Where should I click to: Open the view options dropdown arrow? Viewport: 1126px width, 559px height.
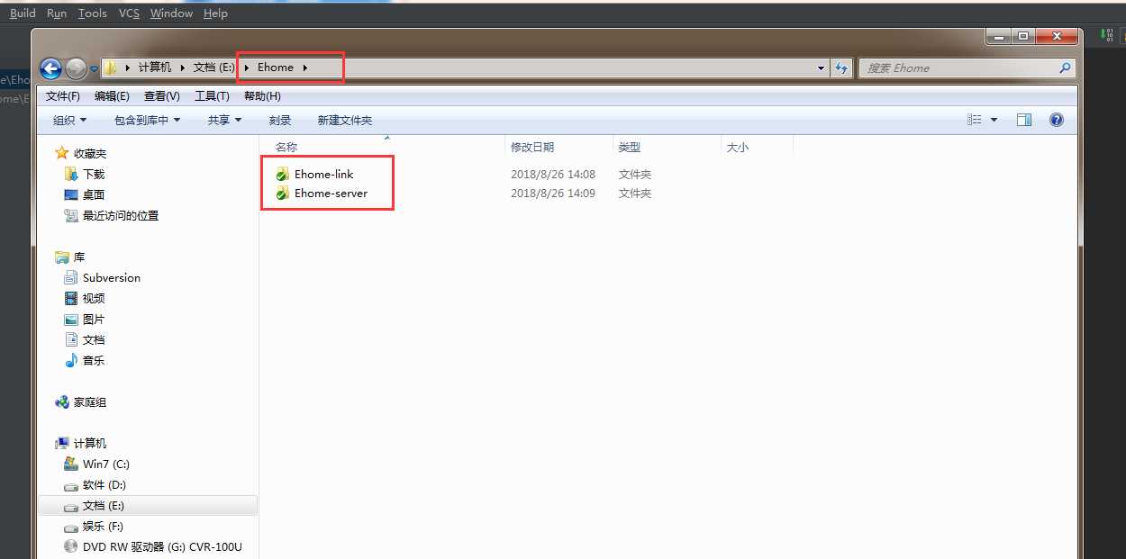(x=994, y=120)
